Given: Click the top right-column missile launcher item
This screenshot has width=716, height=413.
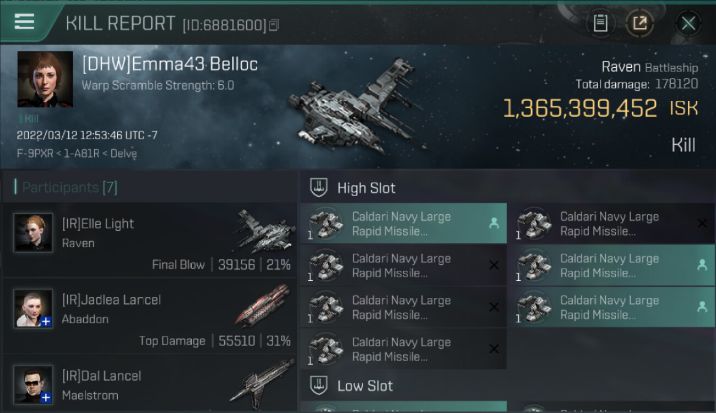Looking at the screenshot, I should coord(610,224).
